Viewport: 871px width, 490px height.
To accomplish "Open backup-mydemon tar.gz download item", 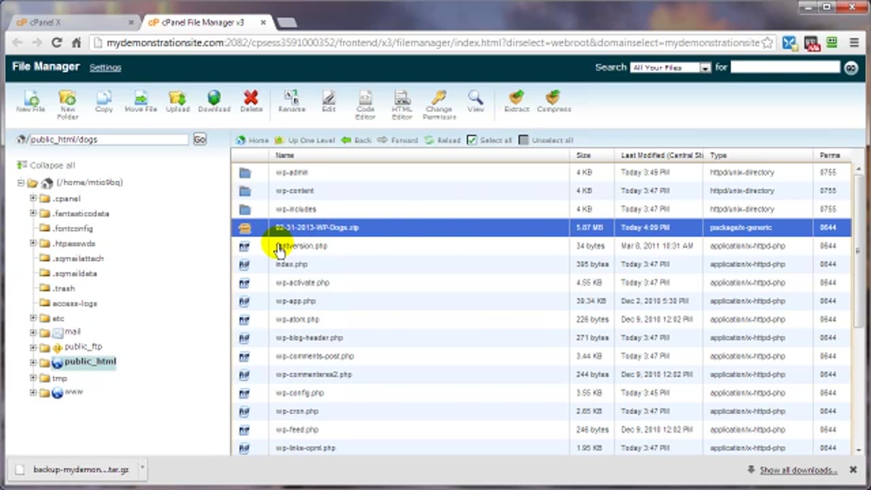I will tap(73, 469).
